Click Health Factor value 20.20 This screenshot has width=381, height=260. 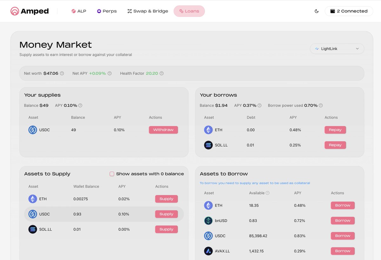click(x=152, y=73)
